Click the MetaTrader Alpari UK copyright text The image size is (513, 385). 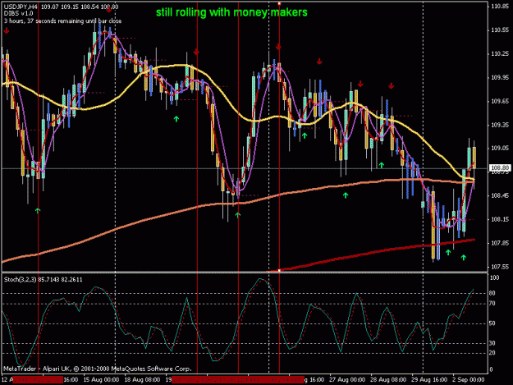(x=97, y=369)
